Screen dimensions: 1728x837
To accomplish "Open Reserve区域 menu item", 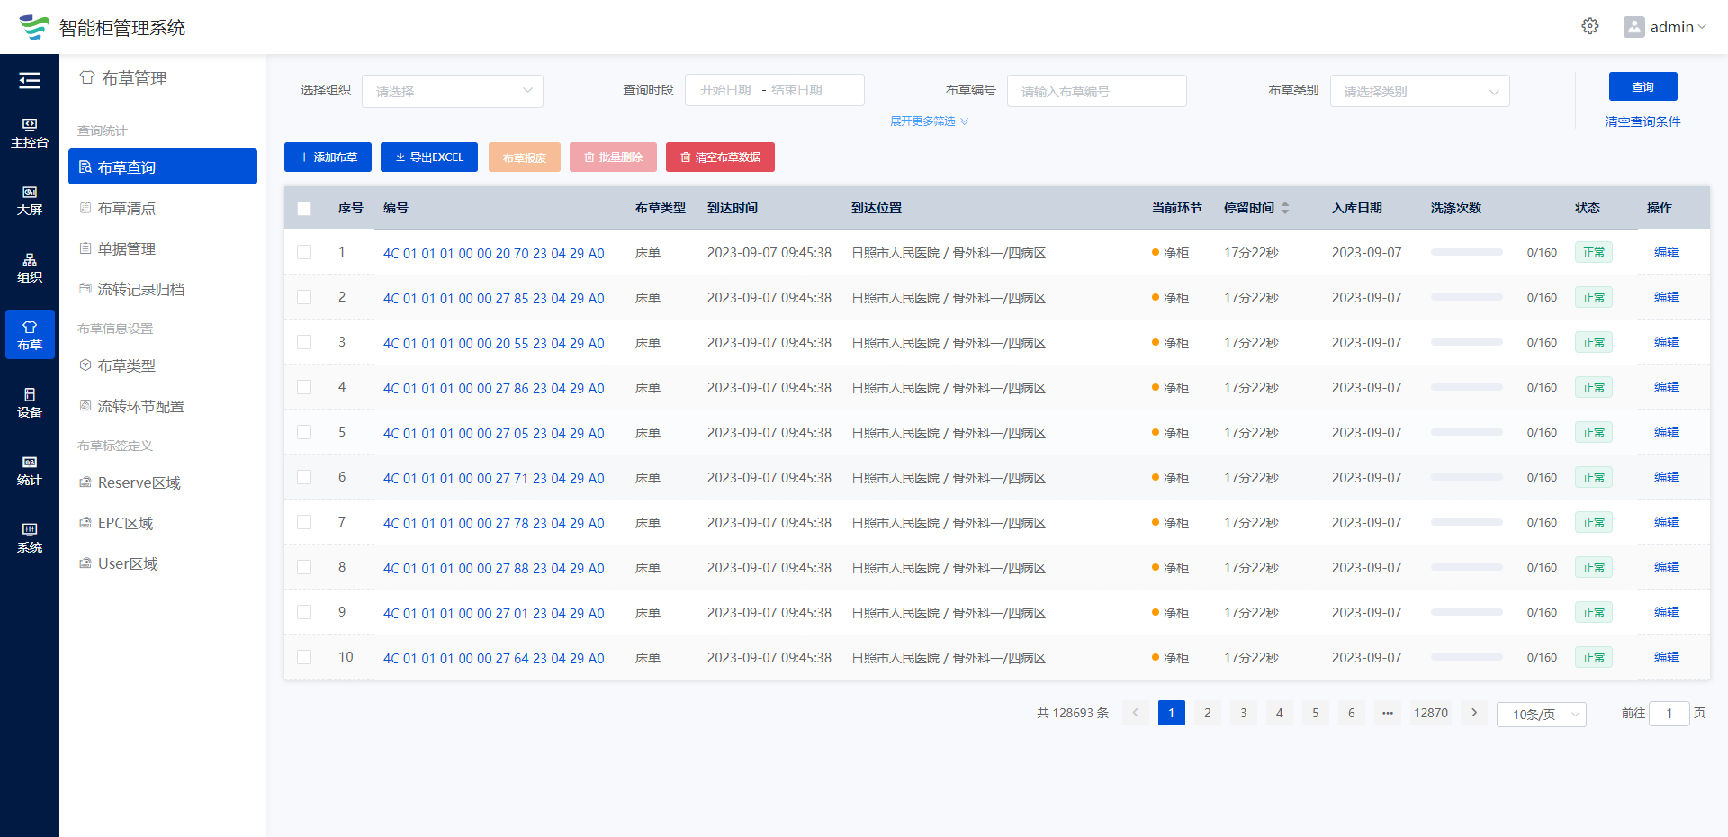I will [x=163, y=482].
